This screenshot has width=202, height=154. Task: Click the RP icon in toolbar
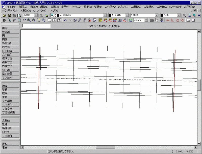[5, 20]
